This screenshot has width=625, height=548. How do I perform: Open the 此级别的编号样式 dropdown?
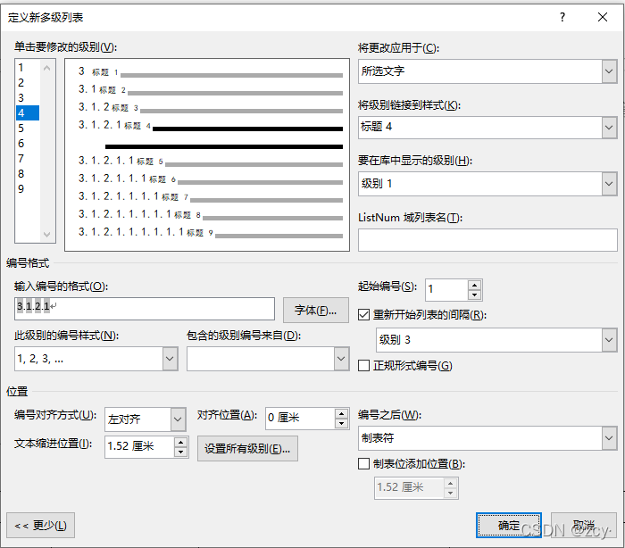170,359
